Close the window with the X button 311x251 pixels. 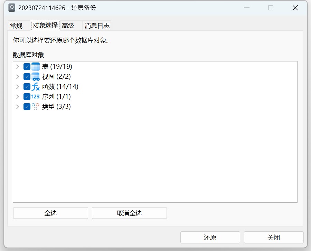(x=295, y=8)
